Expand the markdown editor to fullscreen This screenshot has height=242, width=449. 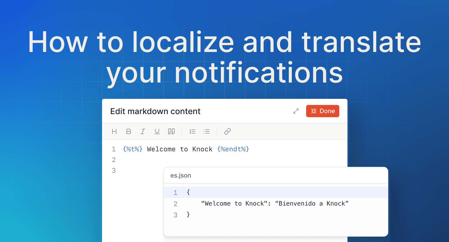296,111
